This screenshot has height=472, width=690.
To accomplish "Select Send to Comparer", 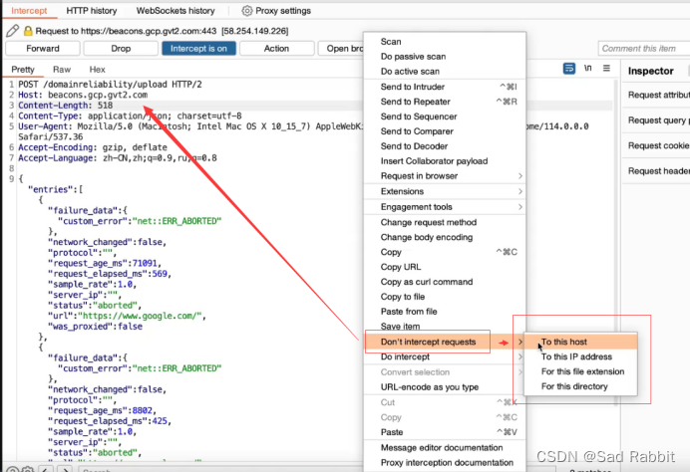I will click(445, 131).
